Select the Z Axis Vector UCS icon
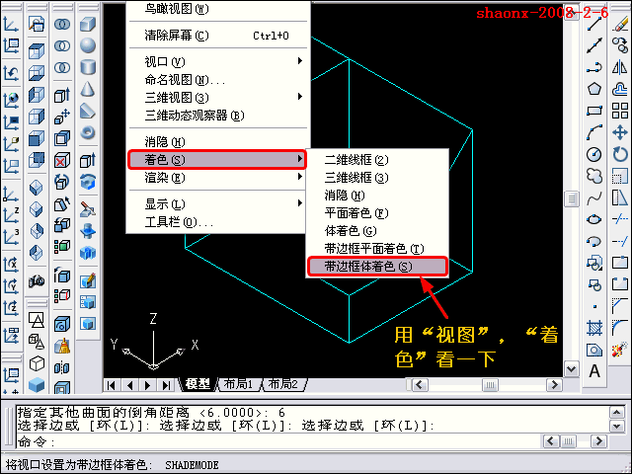Viewport: 632px width, 474px height. pos(11,213)
